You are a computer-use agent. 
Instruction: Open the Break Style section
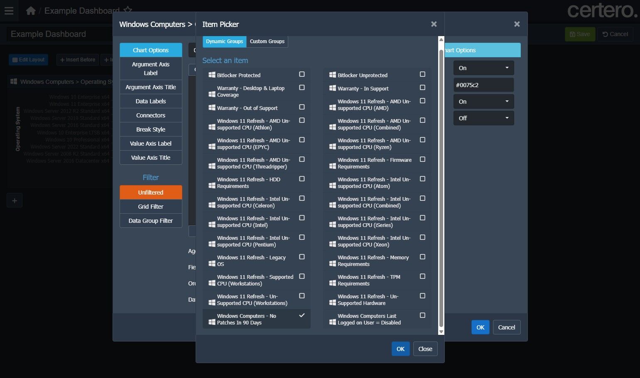click(151, 129)
